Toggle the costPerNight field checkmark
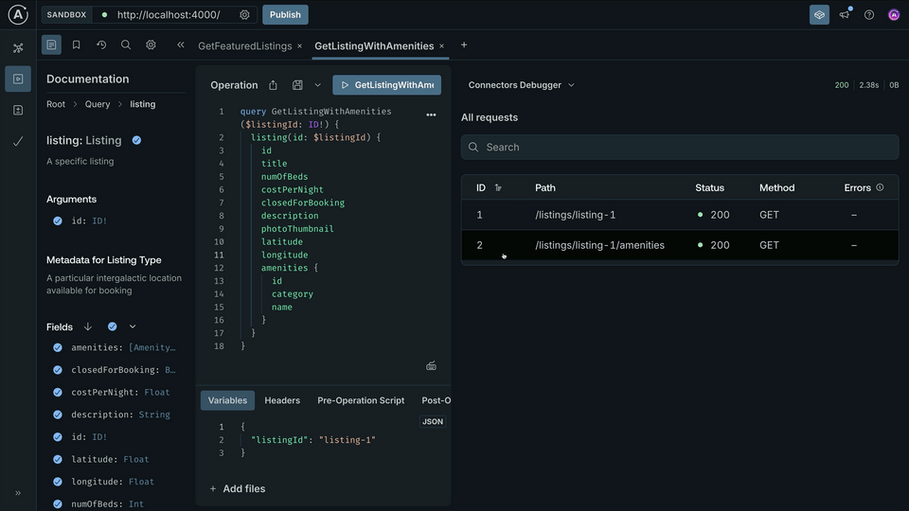The width and height of the screenshot is (909, 511). point(58,392)
